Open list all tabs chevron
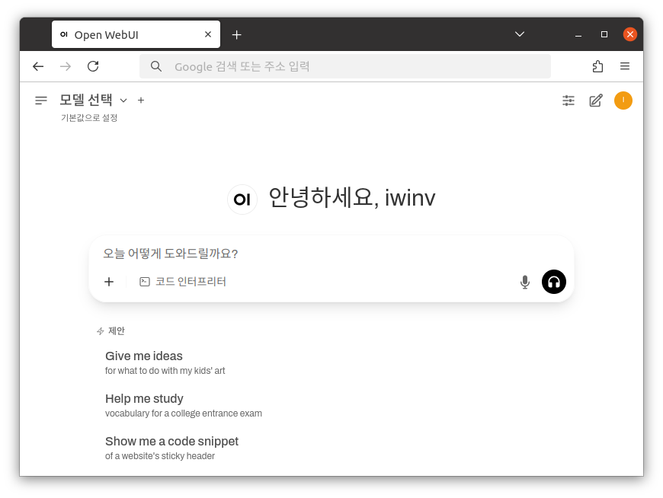This screenshot has width=663, height=498. tap(520, 34)
